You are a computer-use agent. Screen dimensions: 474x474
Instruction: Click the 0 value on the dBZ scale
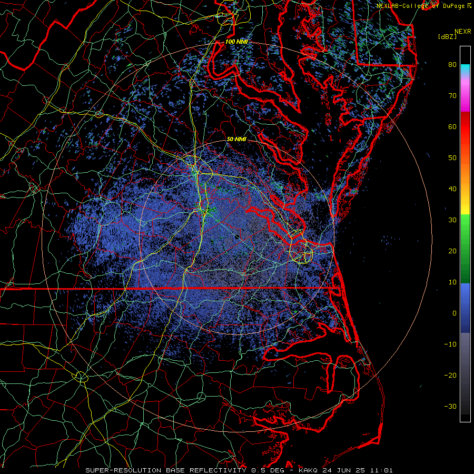point(455,313)
